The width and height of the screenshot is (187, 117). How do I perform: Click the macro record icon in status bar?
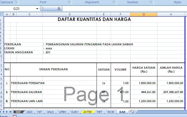[14, 116]
